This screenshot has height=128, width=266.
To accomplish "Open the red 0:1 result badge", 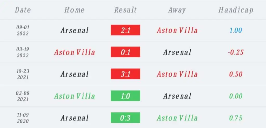I will click(x=125, y=52).
